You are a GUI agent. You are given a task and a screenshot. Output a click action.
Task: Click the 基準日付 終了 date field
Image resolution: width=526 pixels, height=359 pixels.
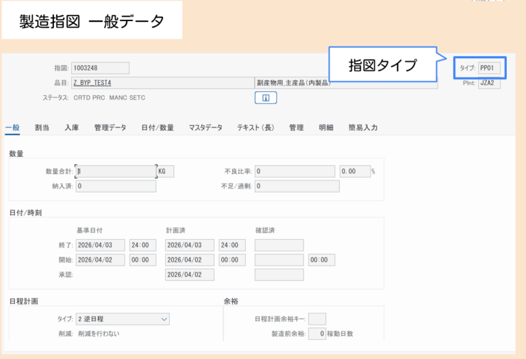[100, 245]
